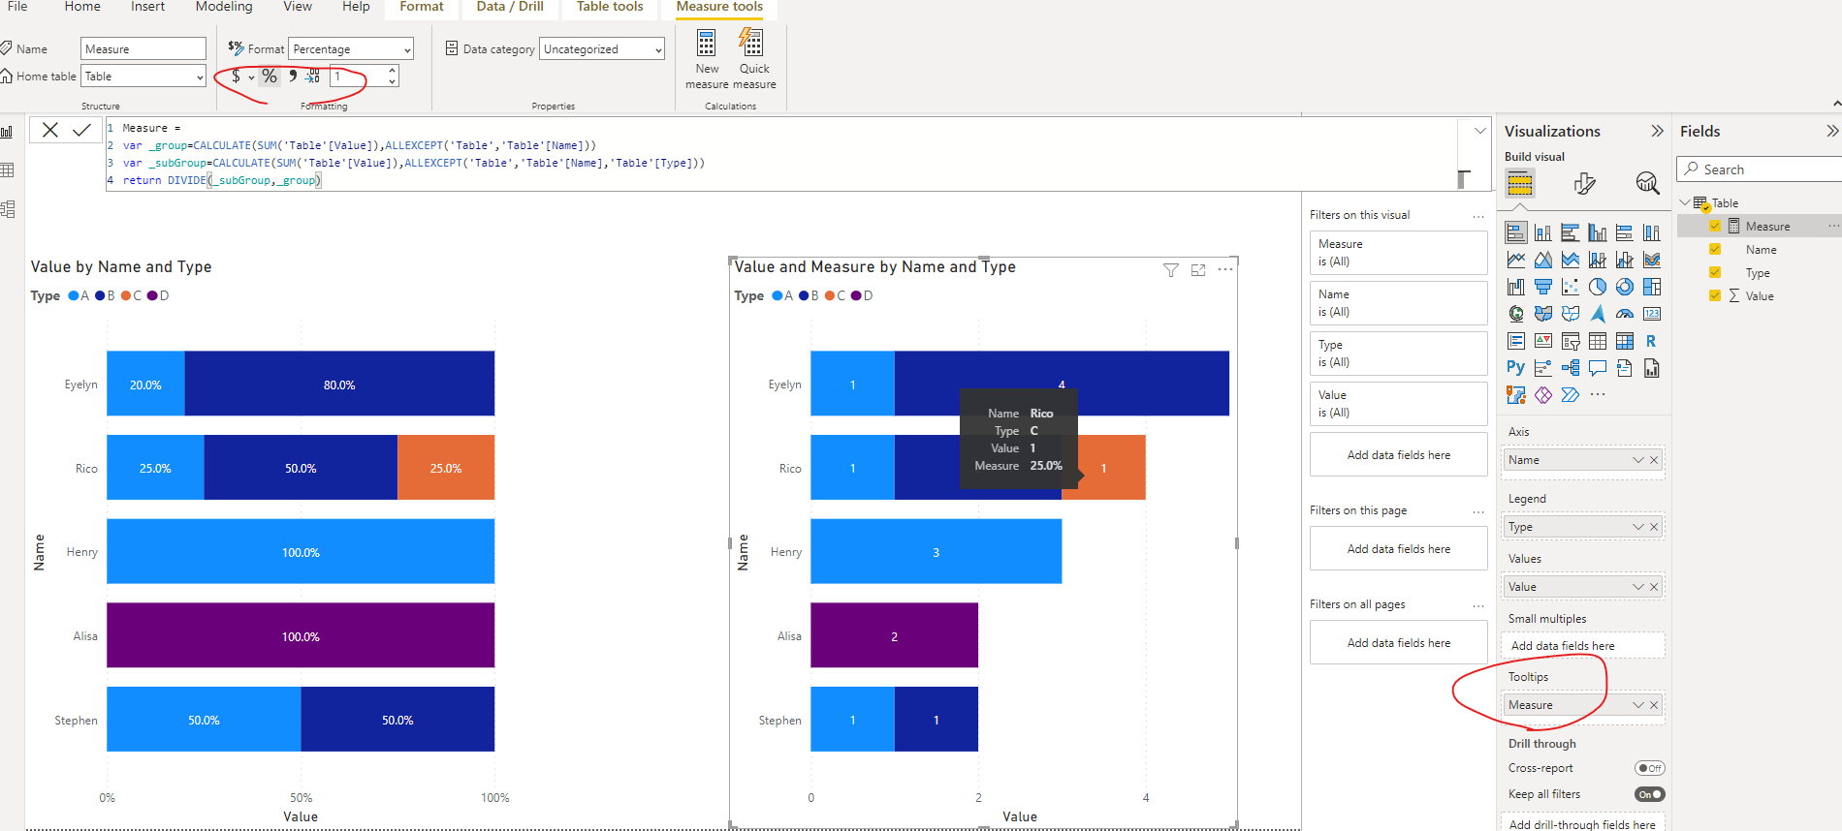Open the Format visual paintbrush tab

pos(1584,183)
